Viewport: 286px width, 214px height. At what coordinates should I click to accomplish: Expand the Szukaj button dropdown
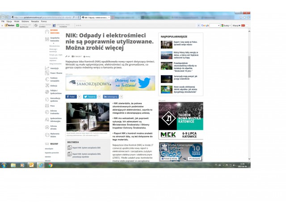pyautogui.click(x=230, y=25)
